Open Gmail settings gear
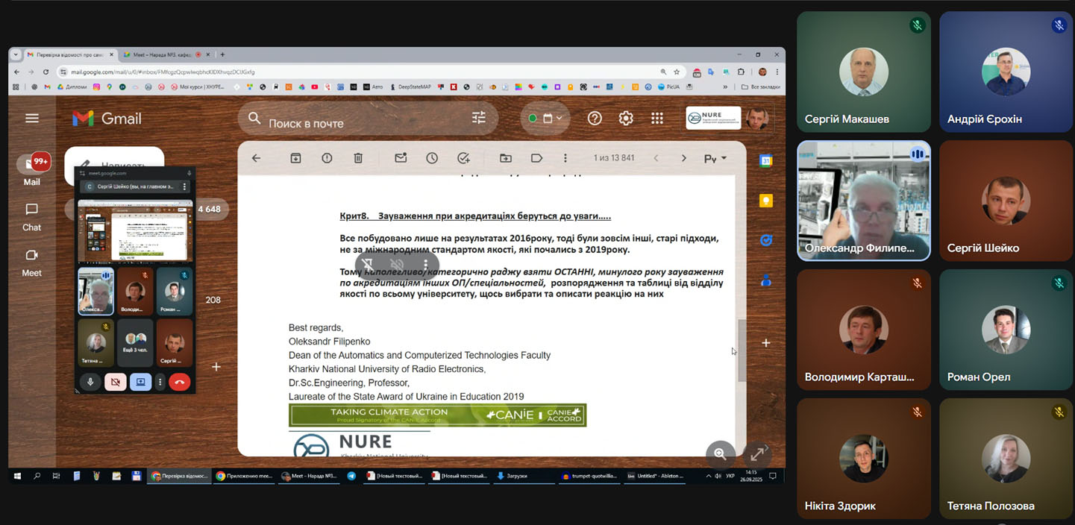This screenshot has height=525, width=1075. click(x=626, y=119)
